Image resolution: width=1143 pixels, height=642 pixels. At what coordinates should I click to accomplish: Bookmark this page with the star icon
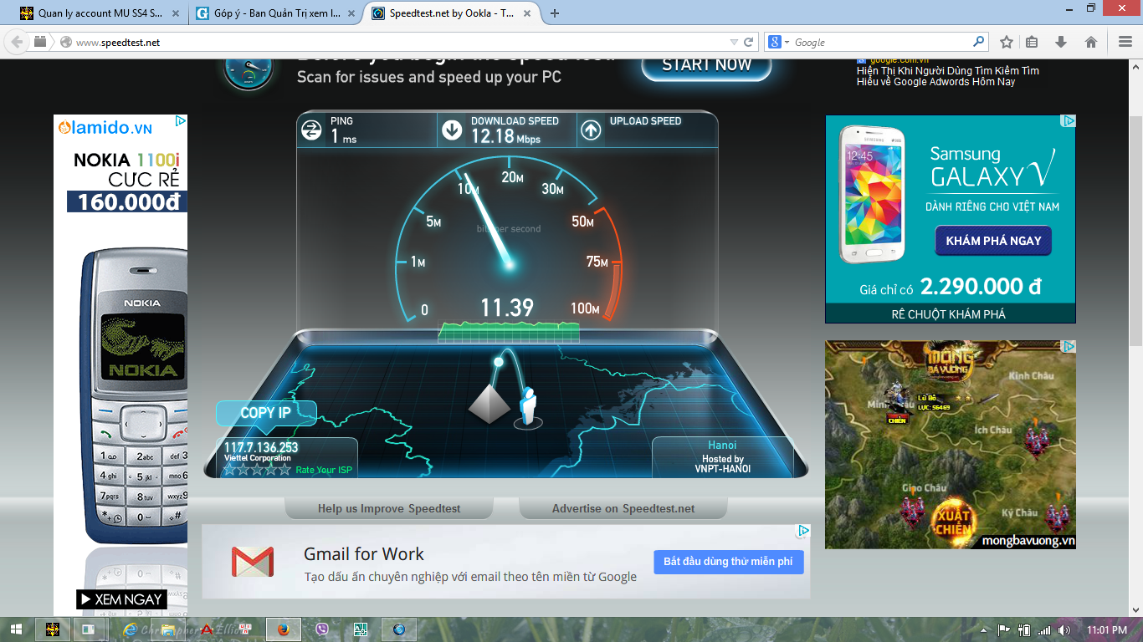[1007, 42]
